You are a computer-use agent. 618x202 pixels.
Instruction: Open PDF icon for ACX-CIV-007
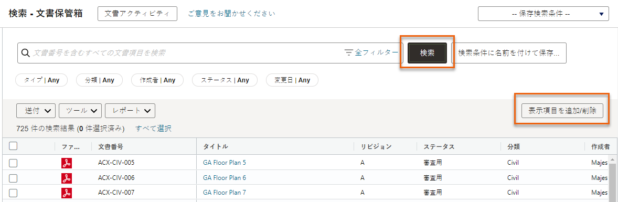67,193
